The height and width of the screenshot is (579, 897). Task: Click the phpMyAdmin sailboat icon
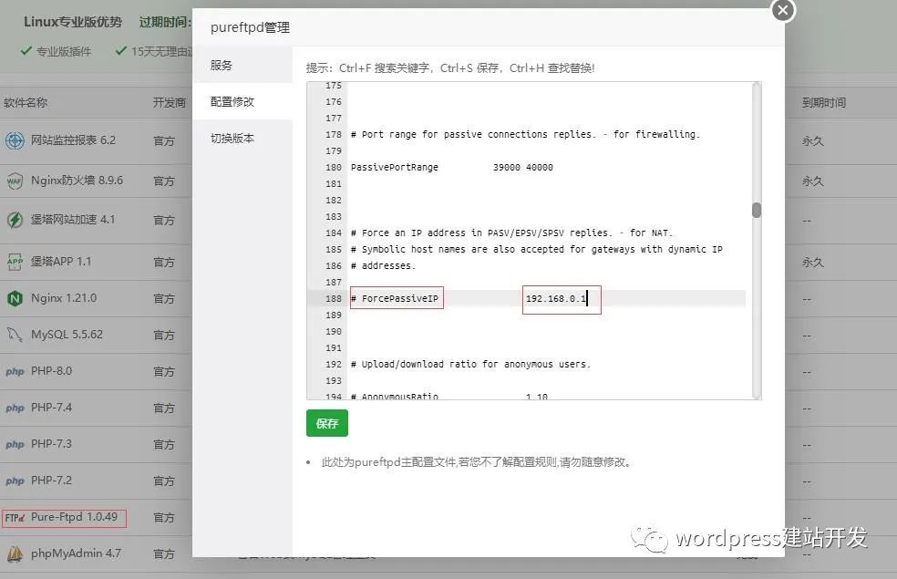15,553
